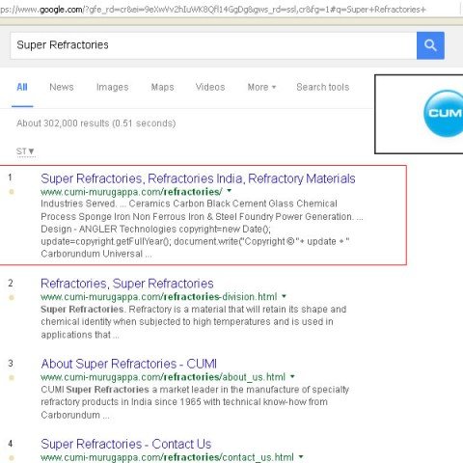Click the Super Refractories search input field
463x463 pixels.
point(213,45)
